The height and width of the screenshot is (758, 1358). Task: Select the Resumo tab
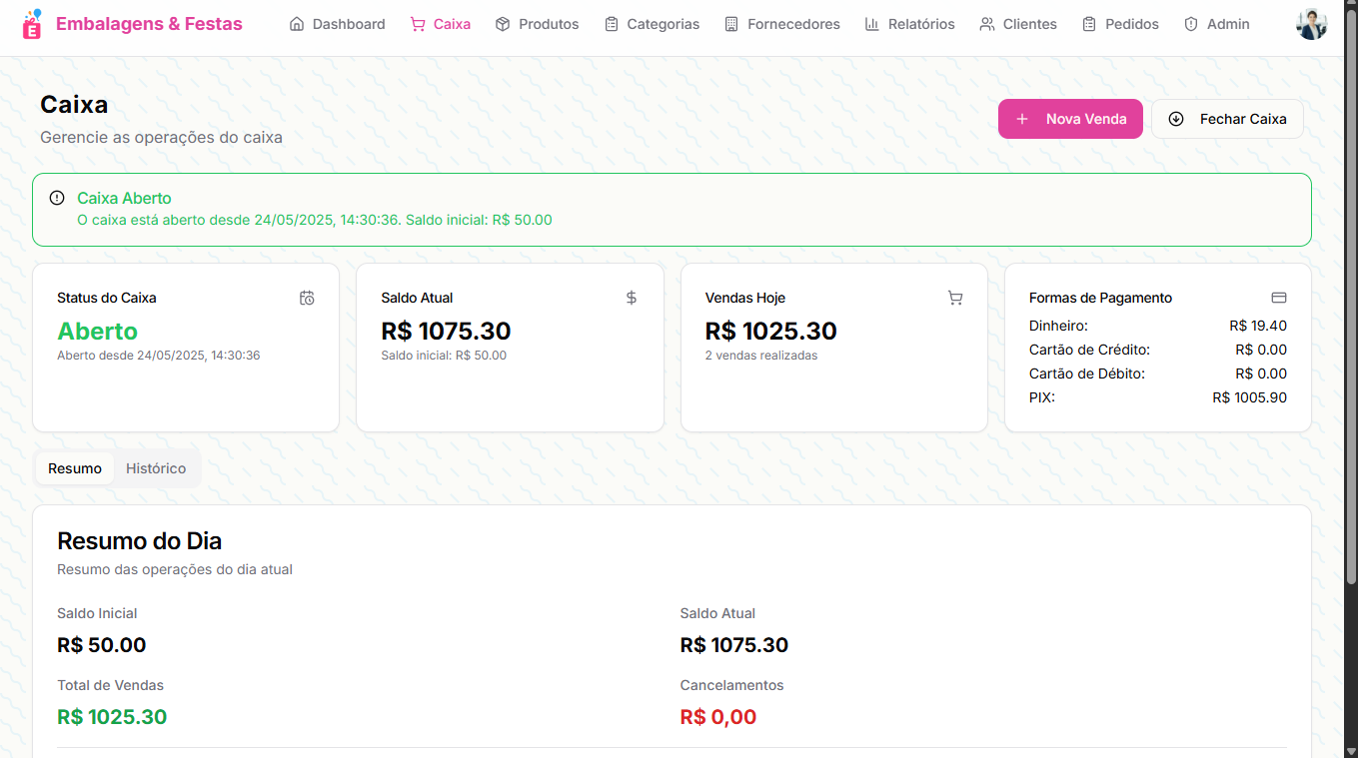pos(75,468)
